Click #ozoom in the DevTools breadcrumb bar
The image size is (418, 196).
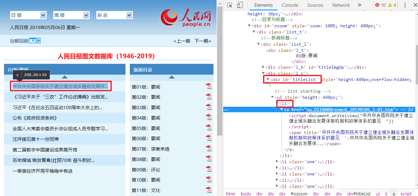(x=299, y=194)
